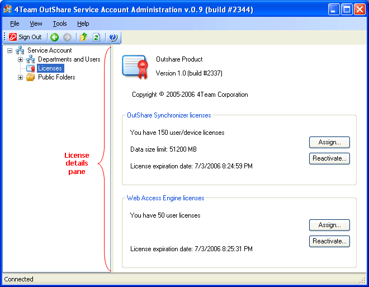
Task: Select Service Account in the tree
Action: coord(50,50)
